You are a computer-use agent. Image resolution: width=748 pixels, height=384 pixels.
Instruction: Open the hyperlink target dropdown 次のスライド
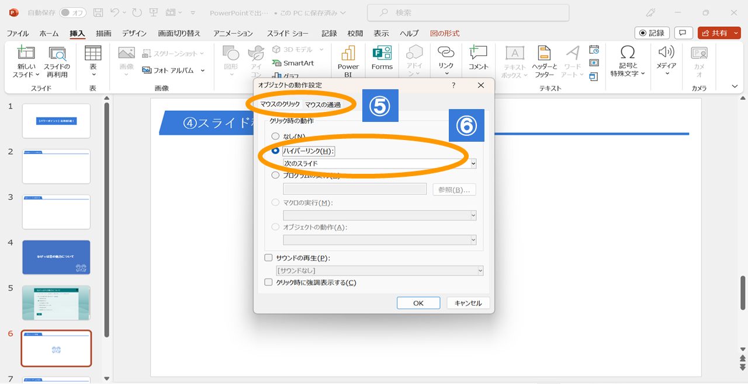(380, 163)
